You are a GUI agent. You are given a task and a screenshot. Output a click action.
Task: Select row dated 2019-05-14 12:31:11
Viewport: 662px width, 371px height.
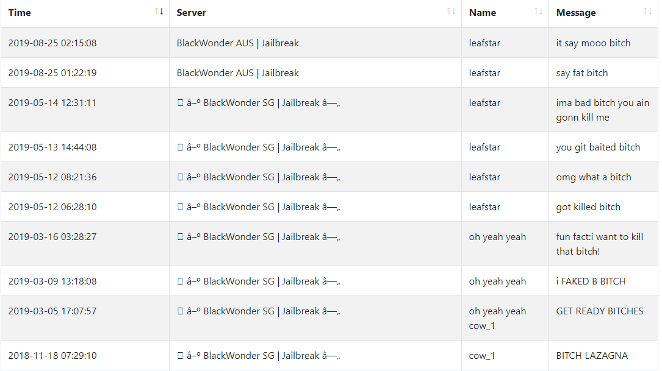[x=329, y=110]
